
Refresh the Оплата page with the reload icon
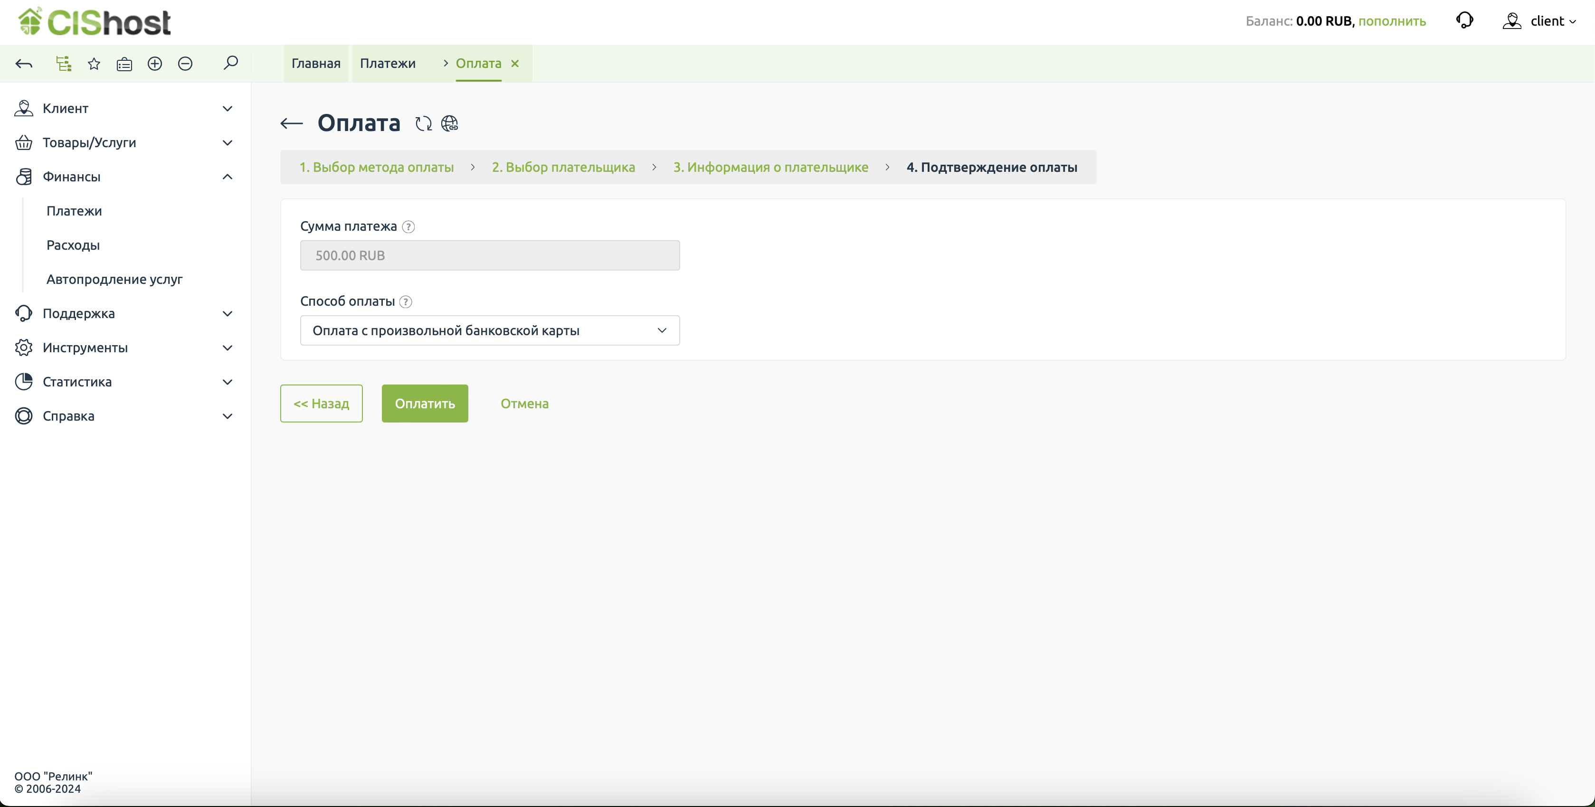[424, 124]
